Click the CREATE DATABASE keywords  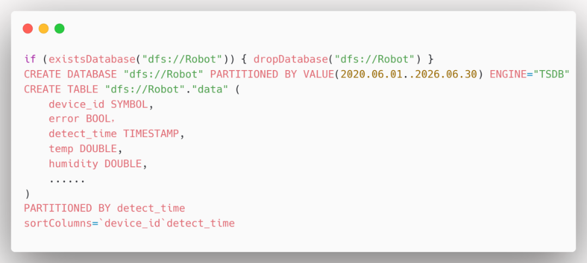click(71, 74)
